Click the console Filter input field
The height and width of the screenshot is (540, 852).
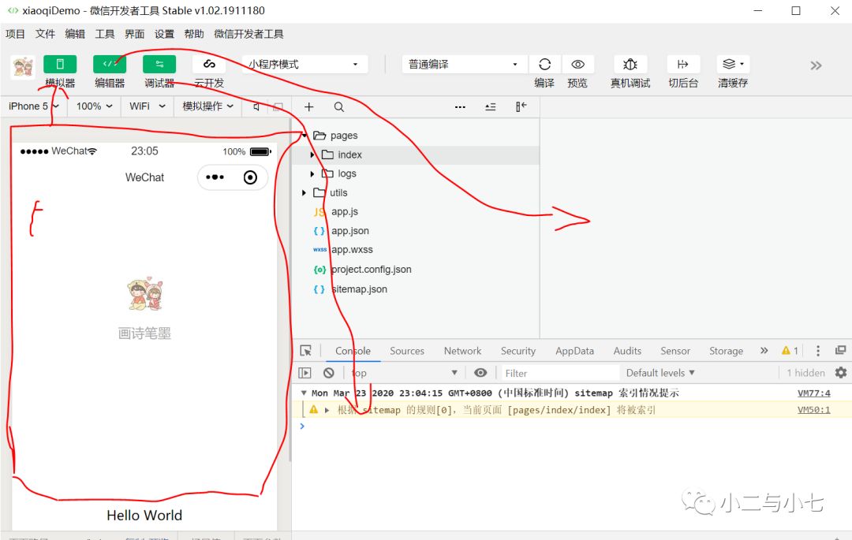click(559, 373)
